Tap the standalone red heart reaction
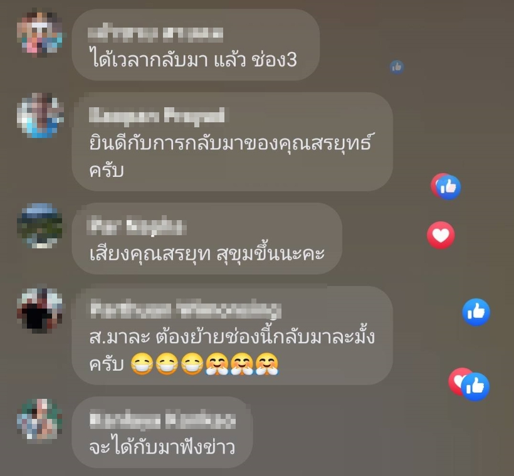This screenshot has height=476, width=514. (x=441, y=235)
